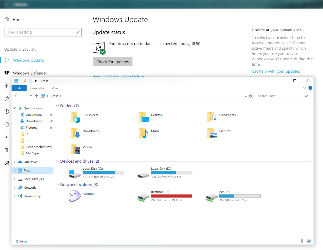323x250 pixels.
Task: Click the Zen (Z:) usage bar
Action: [x=240, y=196]
